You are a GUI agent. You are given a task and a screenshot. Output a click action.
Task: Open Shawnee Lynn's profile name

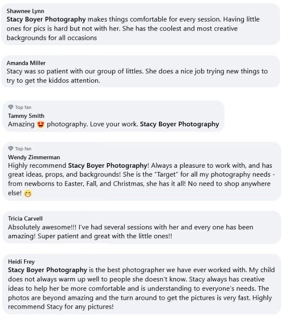click(x=25, y=11)
